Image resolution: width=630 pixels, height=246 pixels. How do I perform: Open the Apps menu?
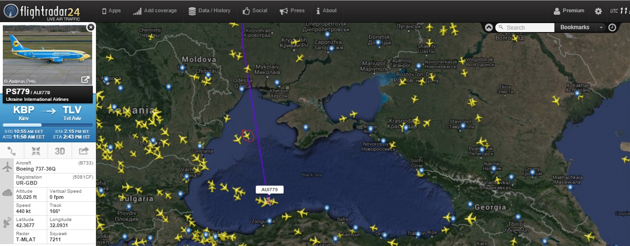pyautogui.click(x=112, y=10)
